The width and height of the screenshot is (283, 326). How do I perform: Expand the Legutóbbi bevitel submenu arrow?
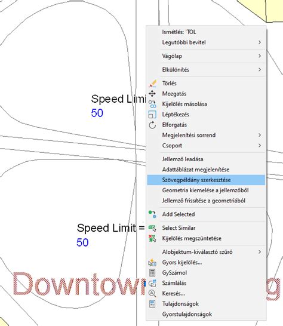coord(260,42)
